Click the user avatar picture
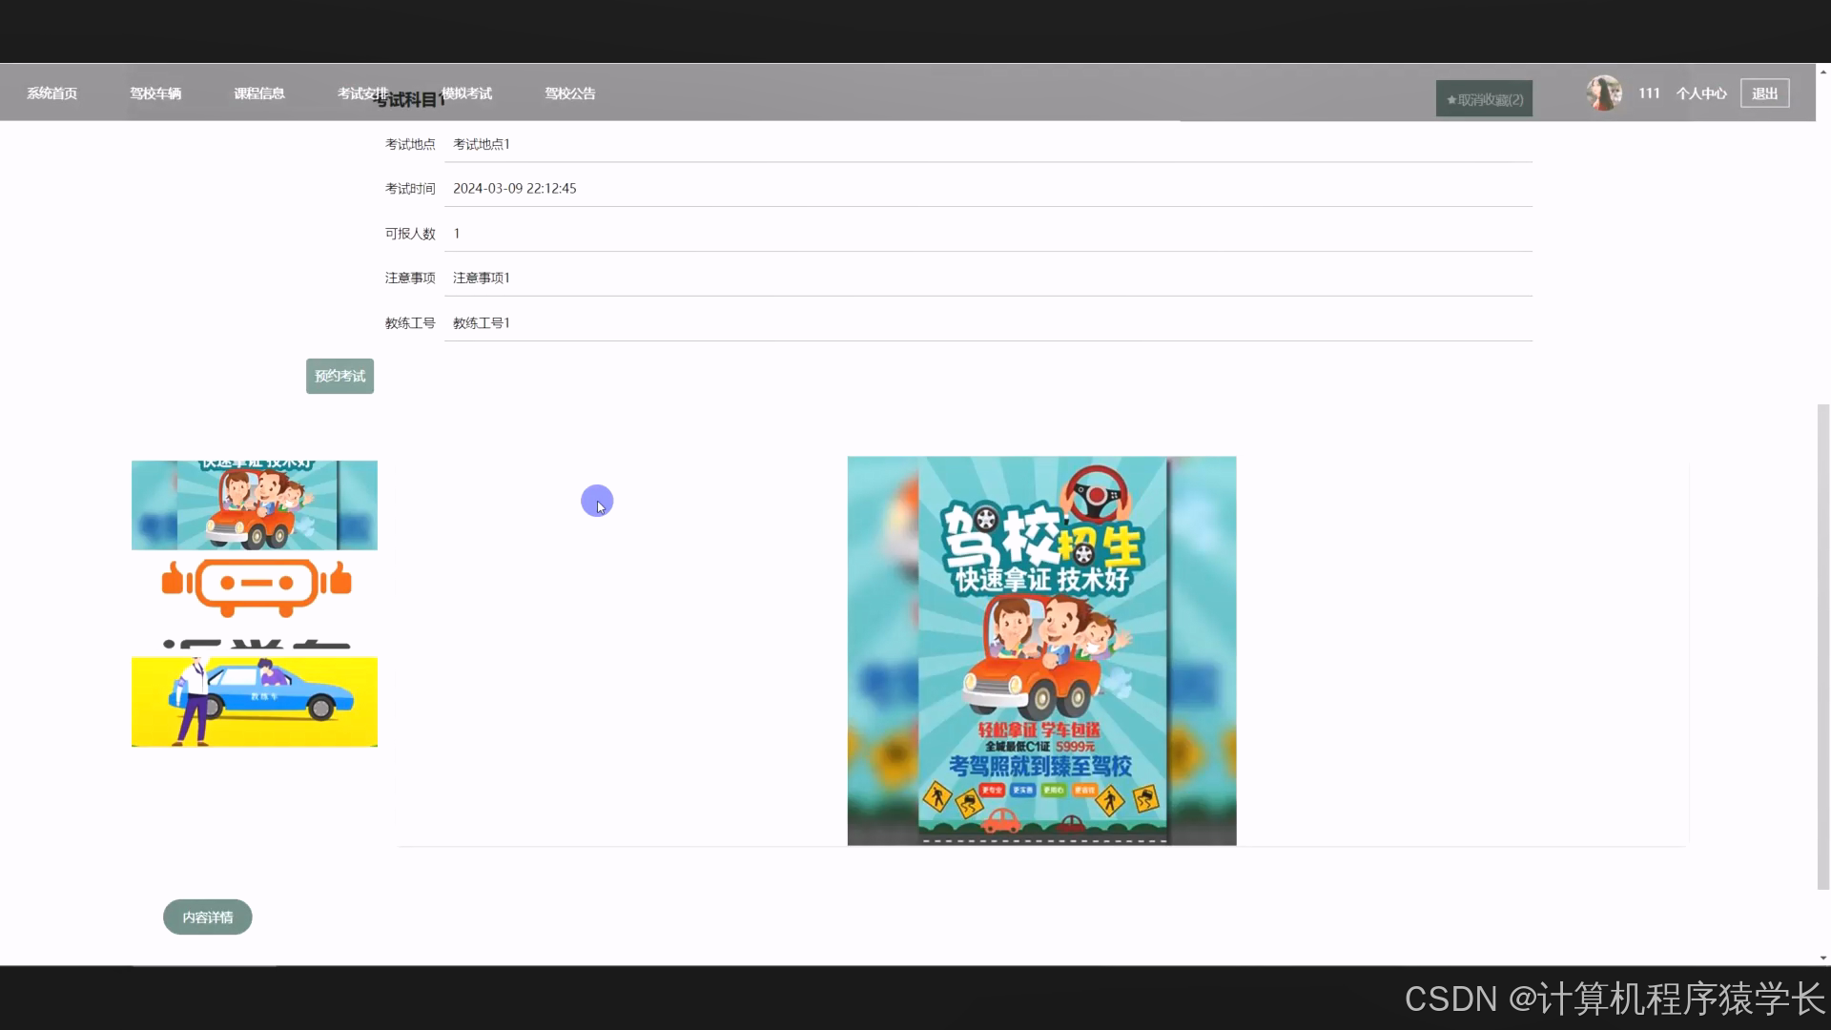 pyautogui.click(x=1604, y=93)
